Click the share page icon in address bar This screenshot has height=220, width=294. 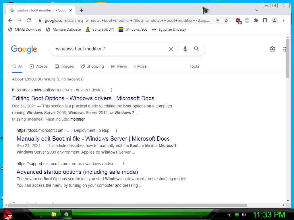point(217,20)
